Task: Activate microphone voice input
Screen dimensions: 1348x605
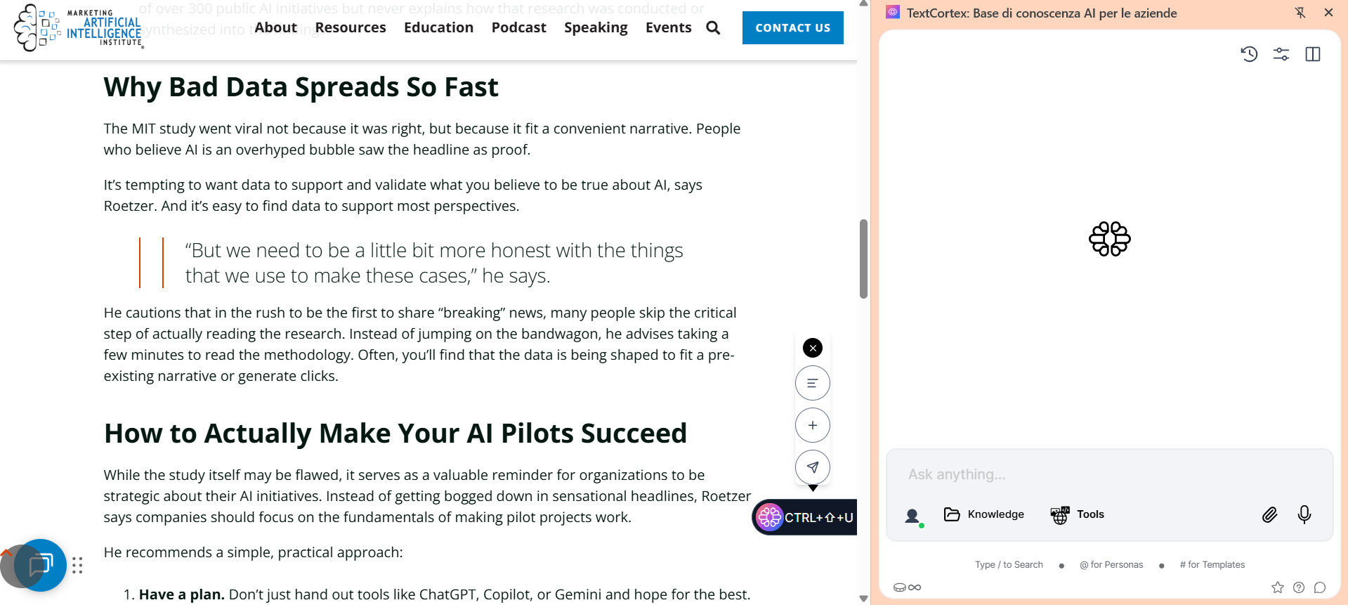Action: pos(1304,515)
